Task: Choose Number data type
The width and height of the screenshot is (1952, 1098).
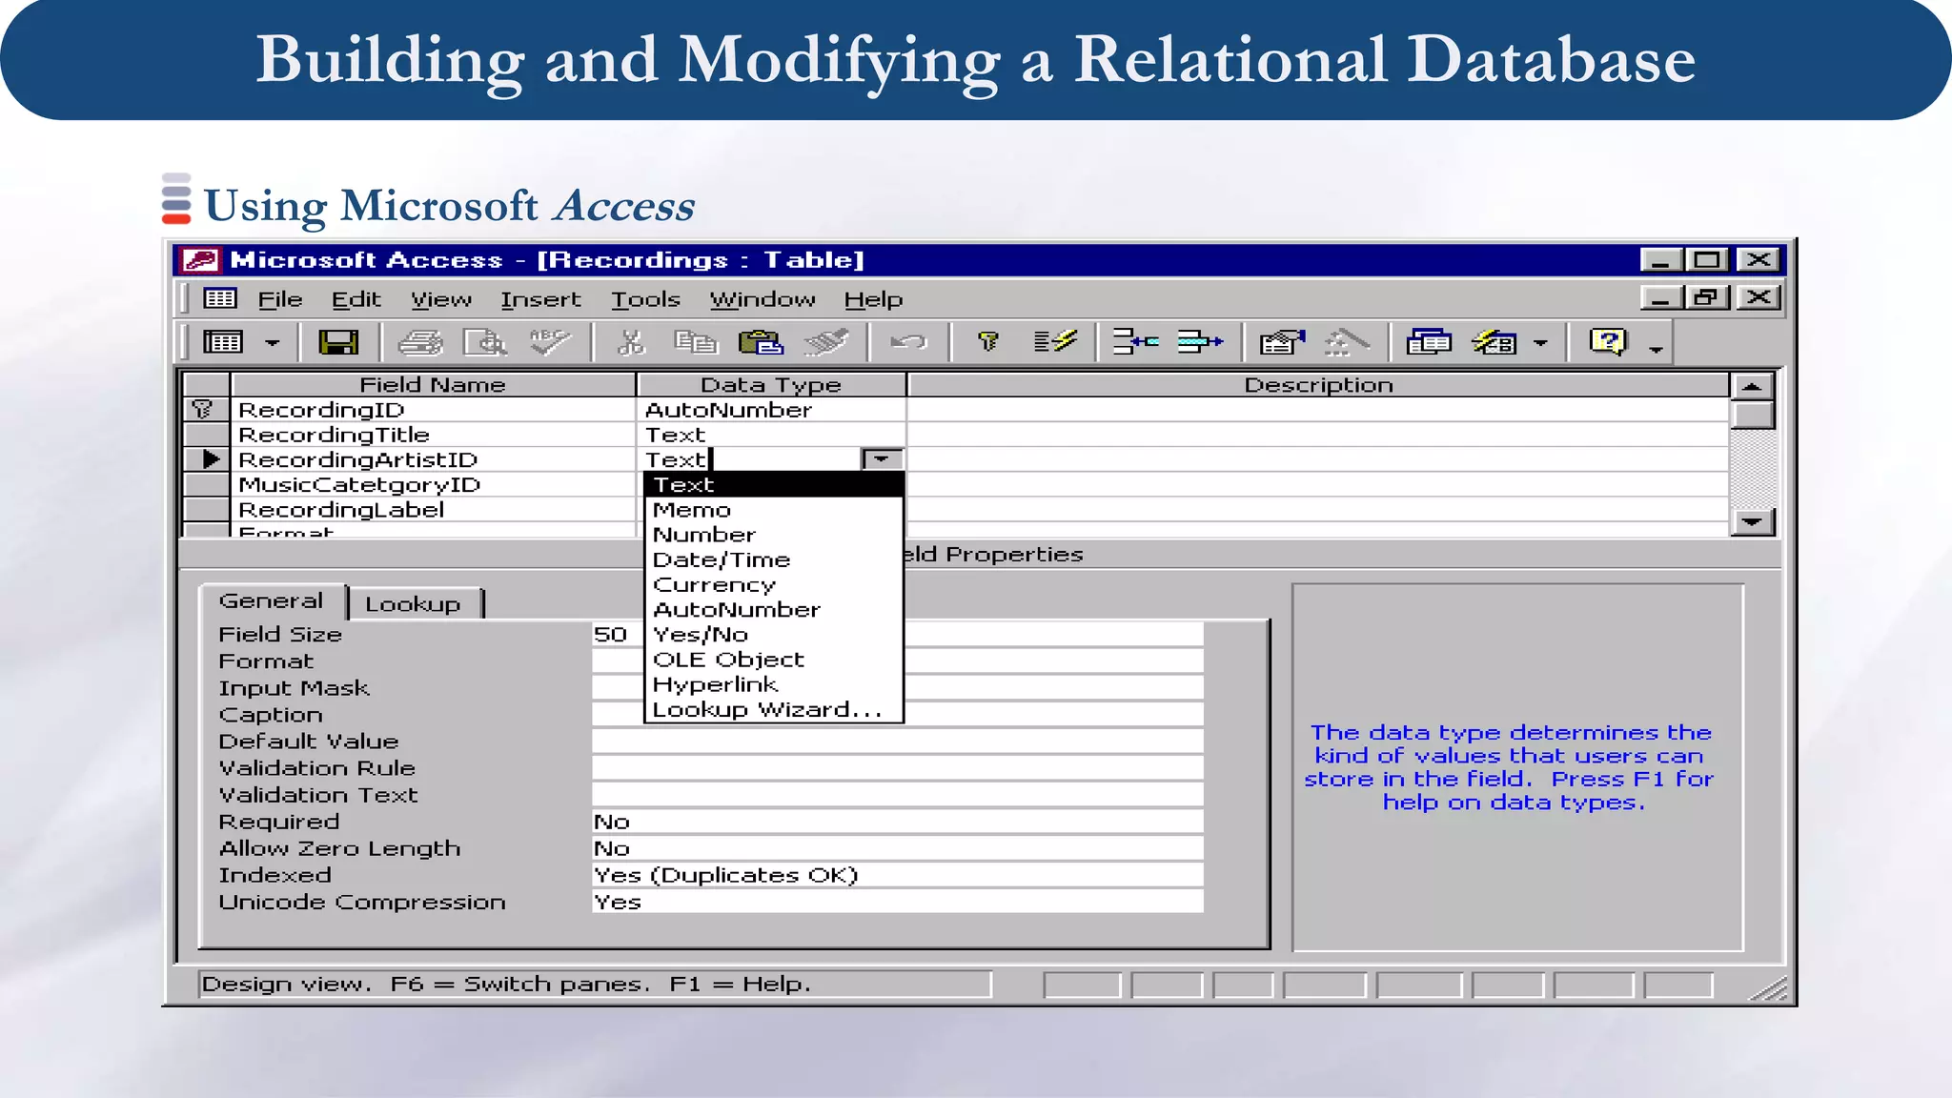Action: tap(774, 535)
